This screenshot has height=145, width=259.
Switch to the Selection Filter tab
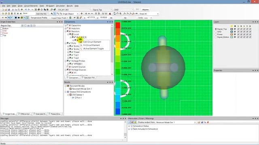tap(88, 78)
